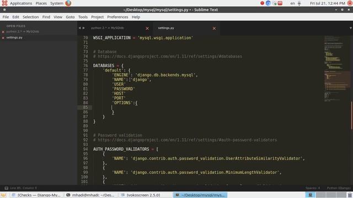This screenshot has width=353, height=198.
Task: Click the MinimumLengthValidator string
Action: click(205, 172)
